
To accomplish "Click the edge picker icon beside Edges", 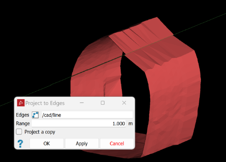I will [x=35, y=115].
